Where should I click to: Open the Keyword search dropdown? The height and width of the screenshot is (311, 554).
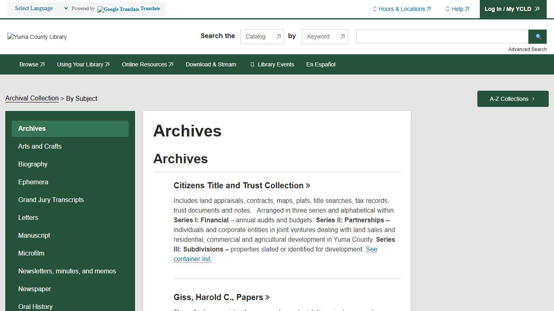tap(324, 36)
